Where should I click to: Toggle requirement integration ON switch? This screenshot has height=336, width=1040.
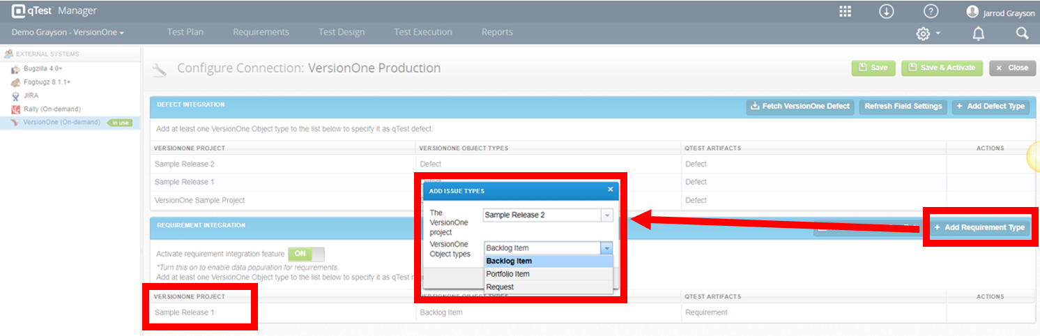[307, 254]
